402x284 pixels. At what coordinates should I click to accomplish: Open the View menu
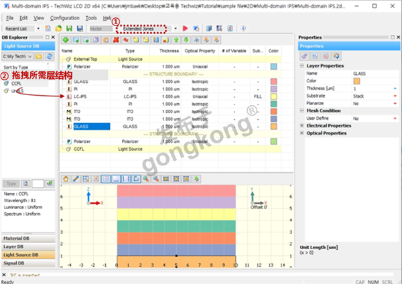(x=39, y=18)
